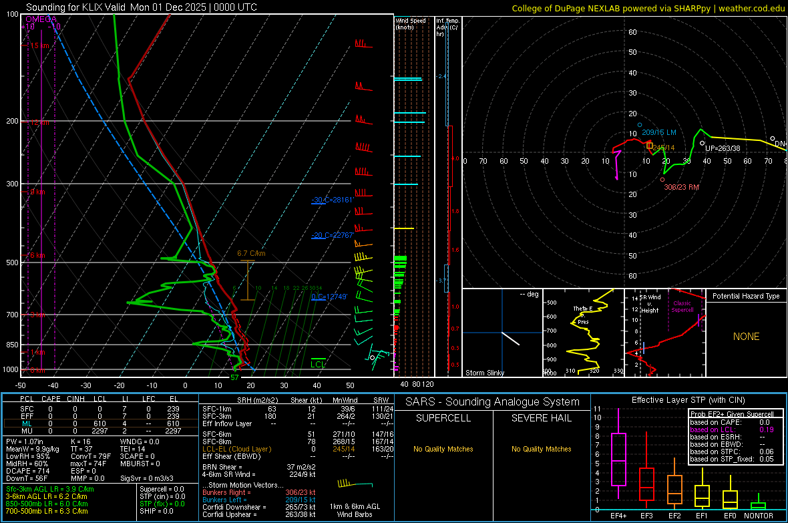Select the DCAPE = 714 value
Viewport: 788px width, 523px height.
(27, 471)
